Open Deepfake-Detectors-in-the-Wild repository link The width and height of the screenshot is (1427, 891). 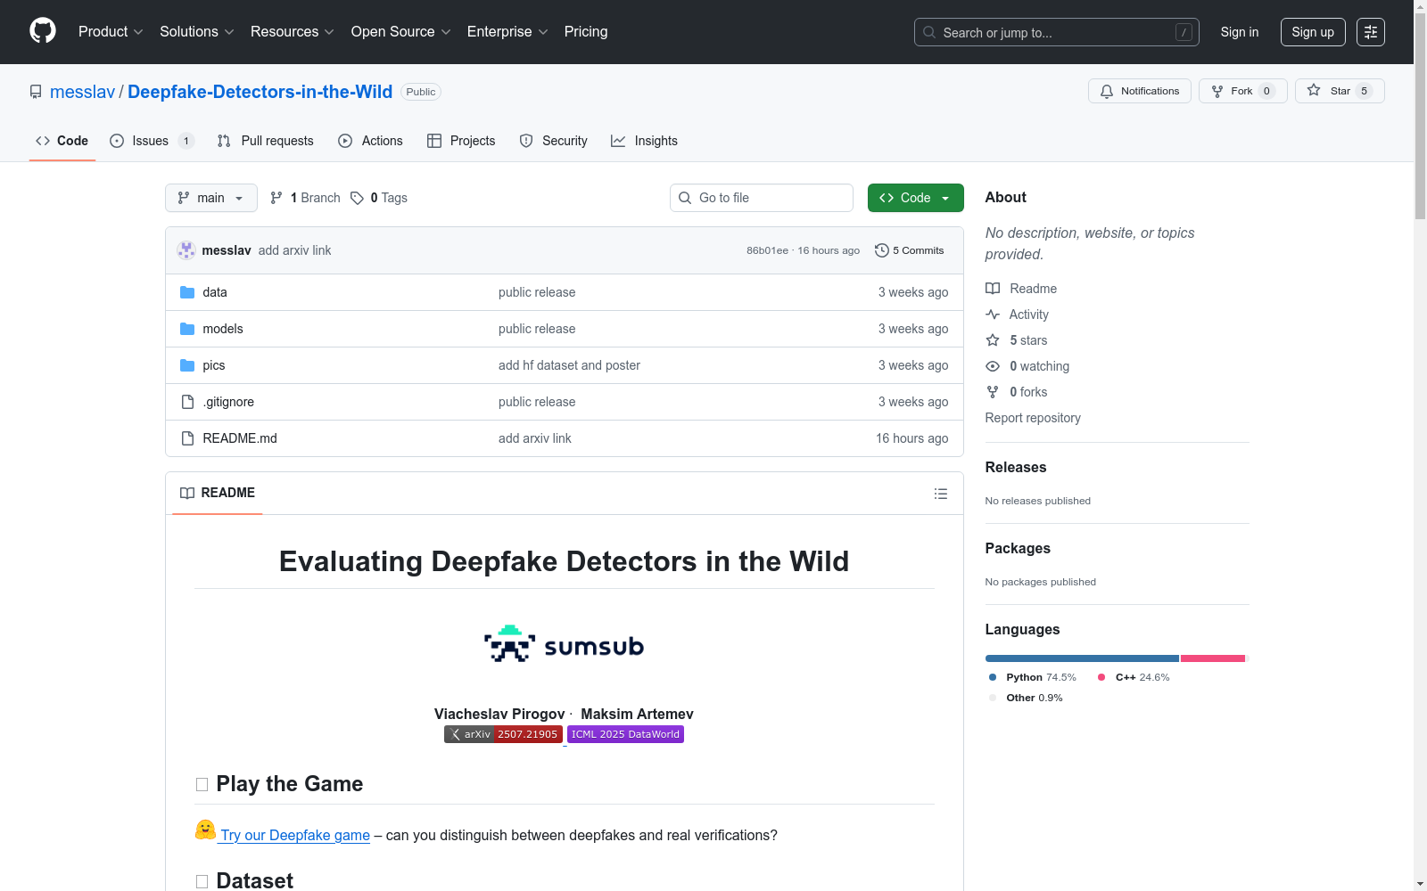click(x=260, y=92)
